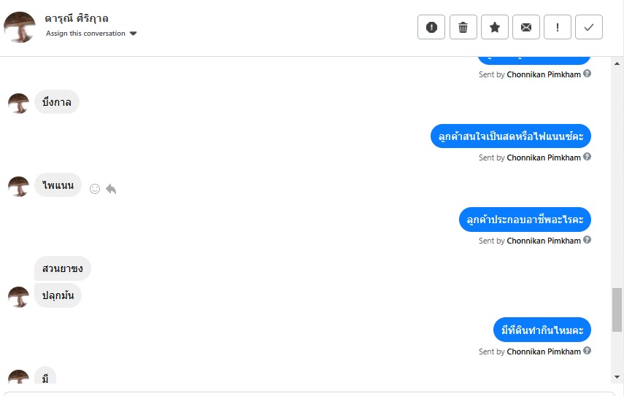
Task: Click help icon under มีที่ดินทำกินไหมคะ message
Action: pyautogui.click(x=587, y=351)
